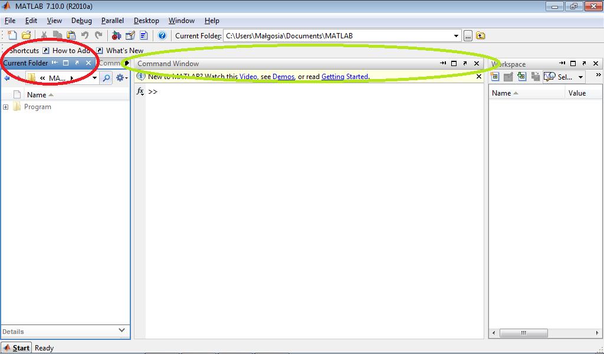604x354 pixels.
Task: Expand the Details panel chevron
Action: 122,330
